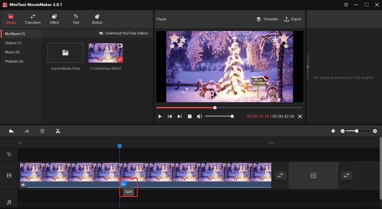The width and height of the screenshot is (382, 209).
Task: Export the current project
Action: coord(293,19)
